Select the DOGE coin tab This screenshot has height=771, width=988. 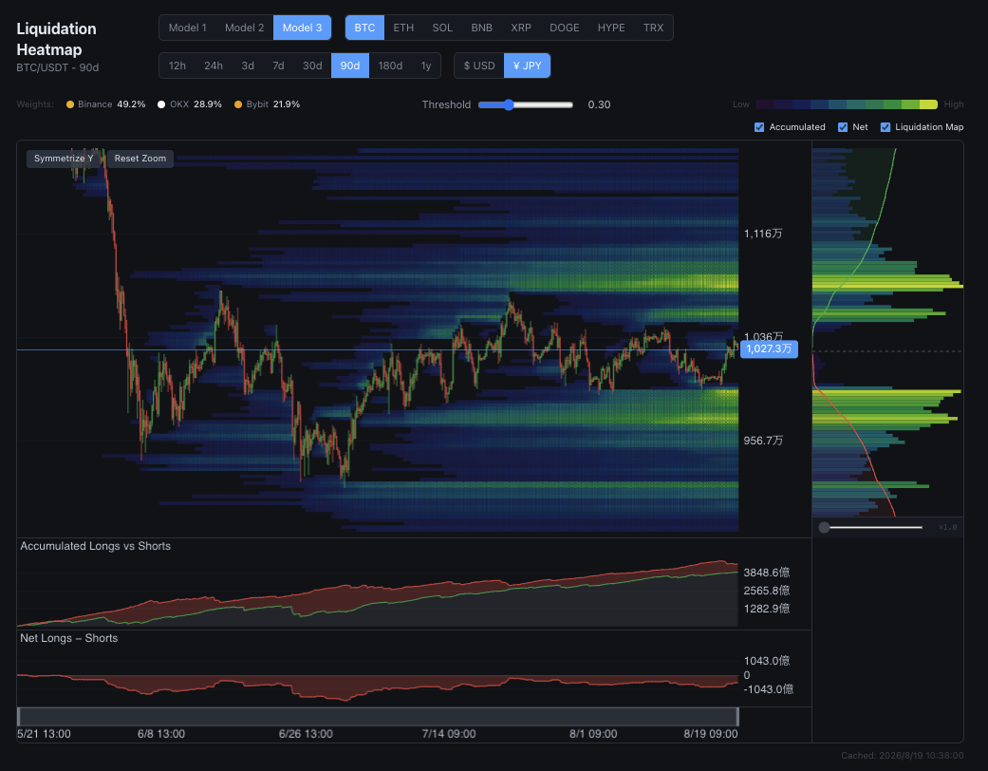(x=564, y=28)
